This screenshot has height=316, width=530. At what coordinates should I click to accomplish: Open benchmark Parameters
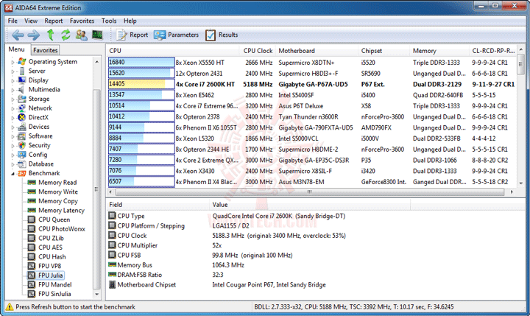(x=176, y=35)
